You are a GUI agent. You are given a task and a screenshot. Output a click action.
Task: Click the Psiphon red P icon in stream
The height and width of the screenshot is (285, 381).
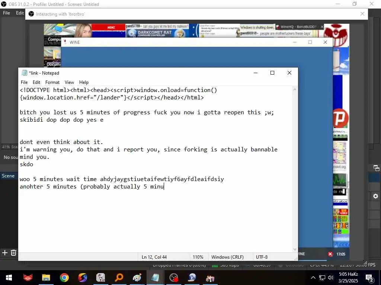coord(341,118)
